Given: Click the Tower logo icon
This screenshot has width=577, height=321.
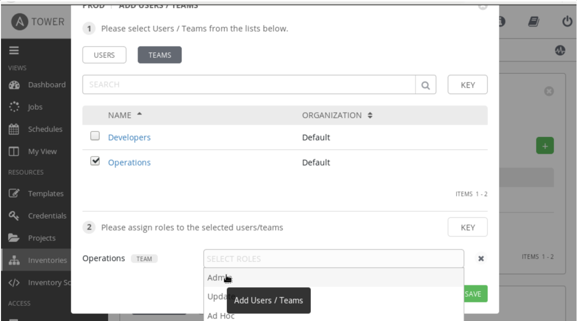Looking at the screenshot, I should tap(19, 22).
